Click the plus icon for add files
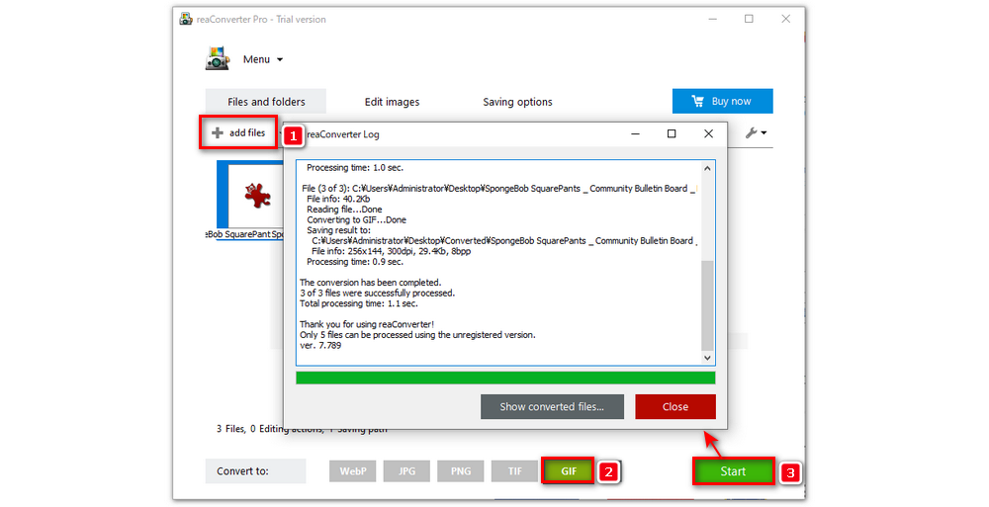The height and width of the screenshot is (507, 989). click(x=218, y=132)
